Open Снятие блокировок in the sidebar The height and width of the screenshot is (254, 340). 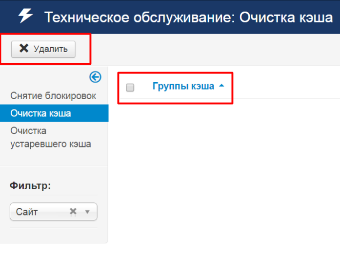pyautogui.click(x=53, y=96)
